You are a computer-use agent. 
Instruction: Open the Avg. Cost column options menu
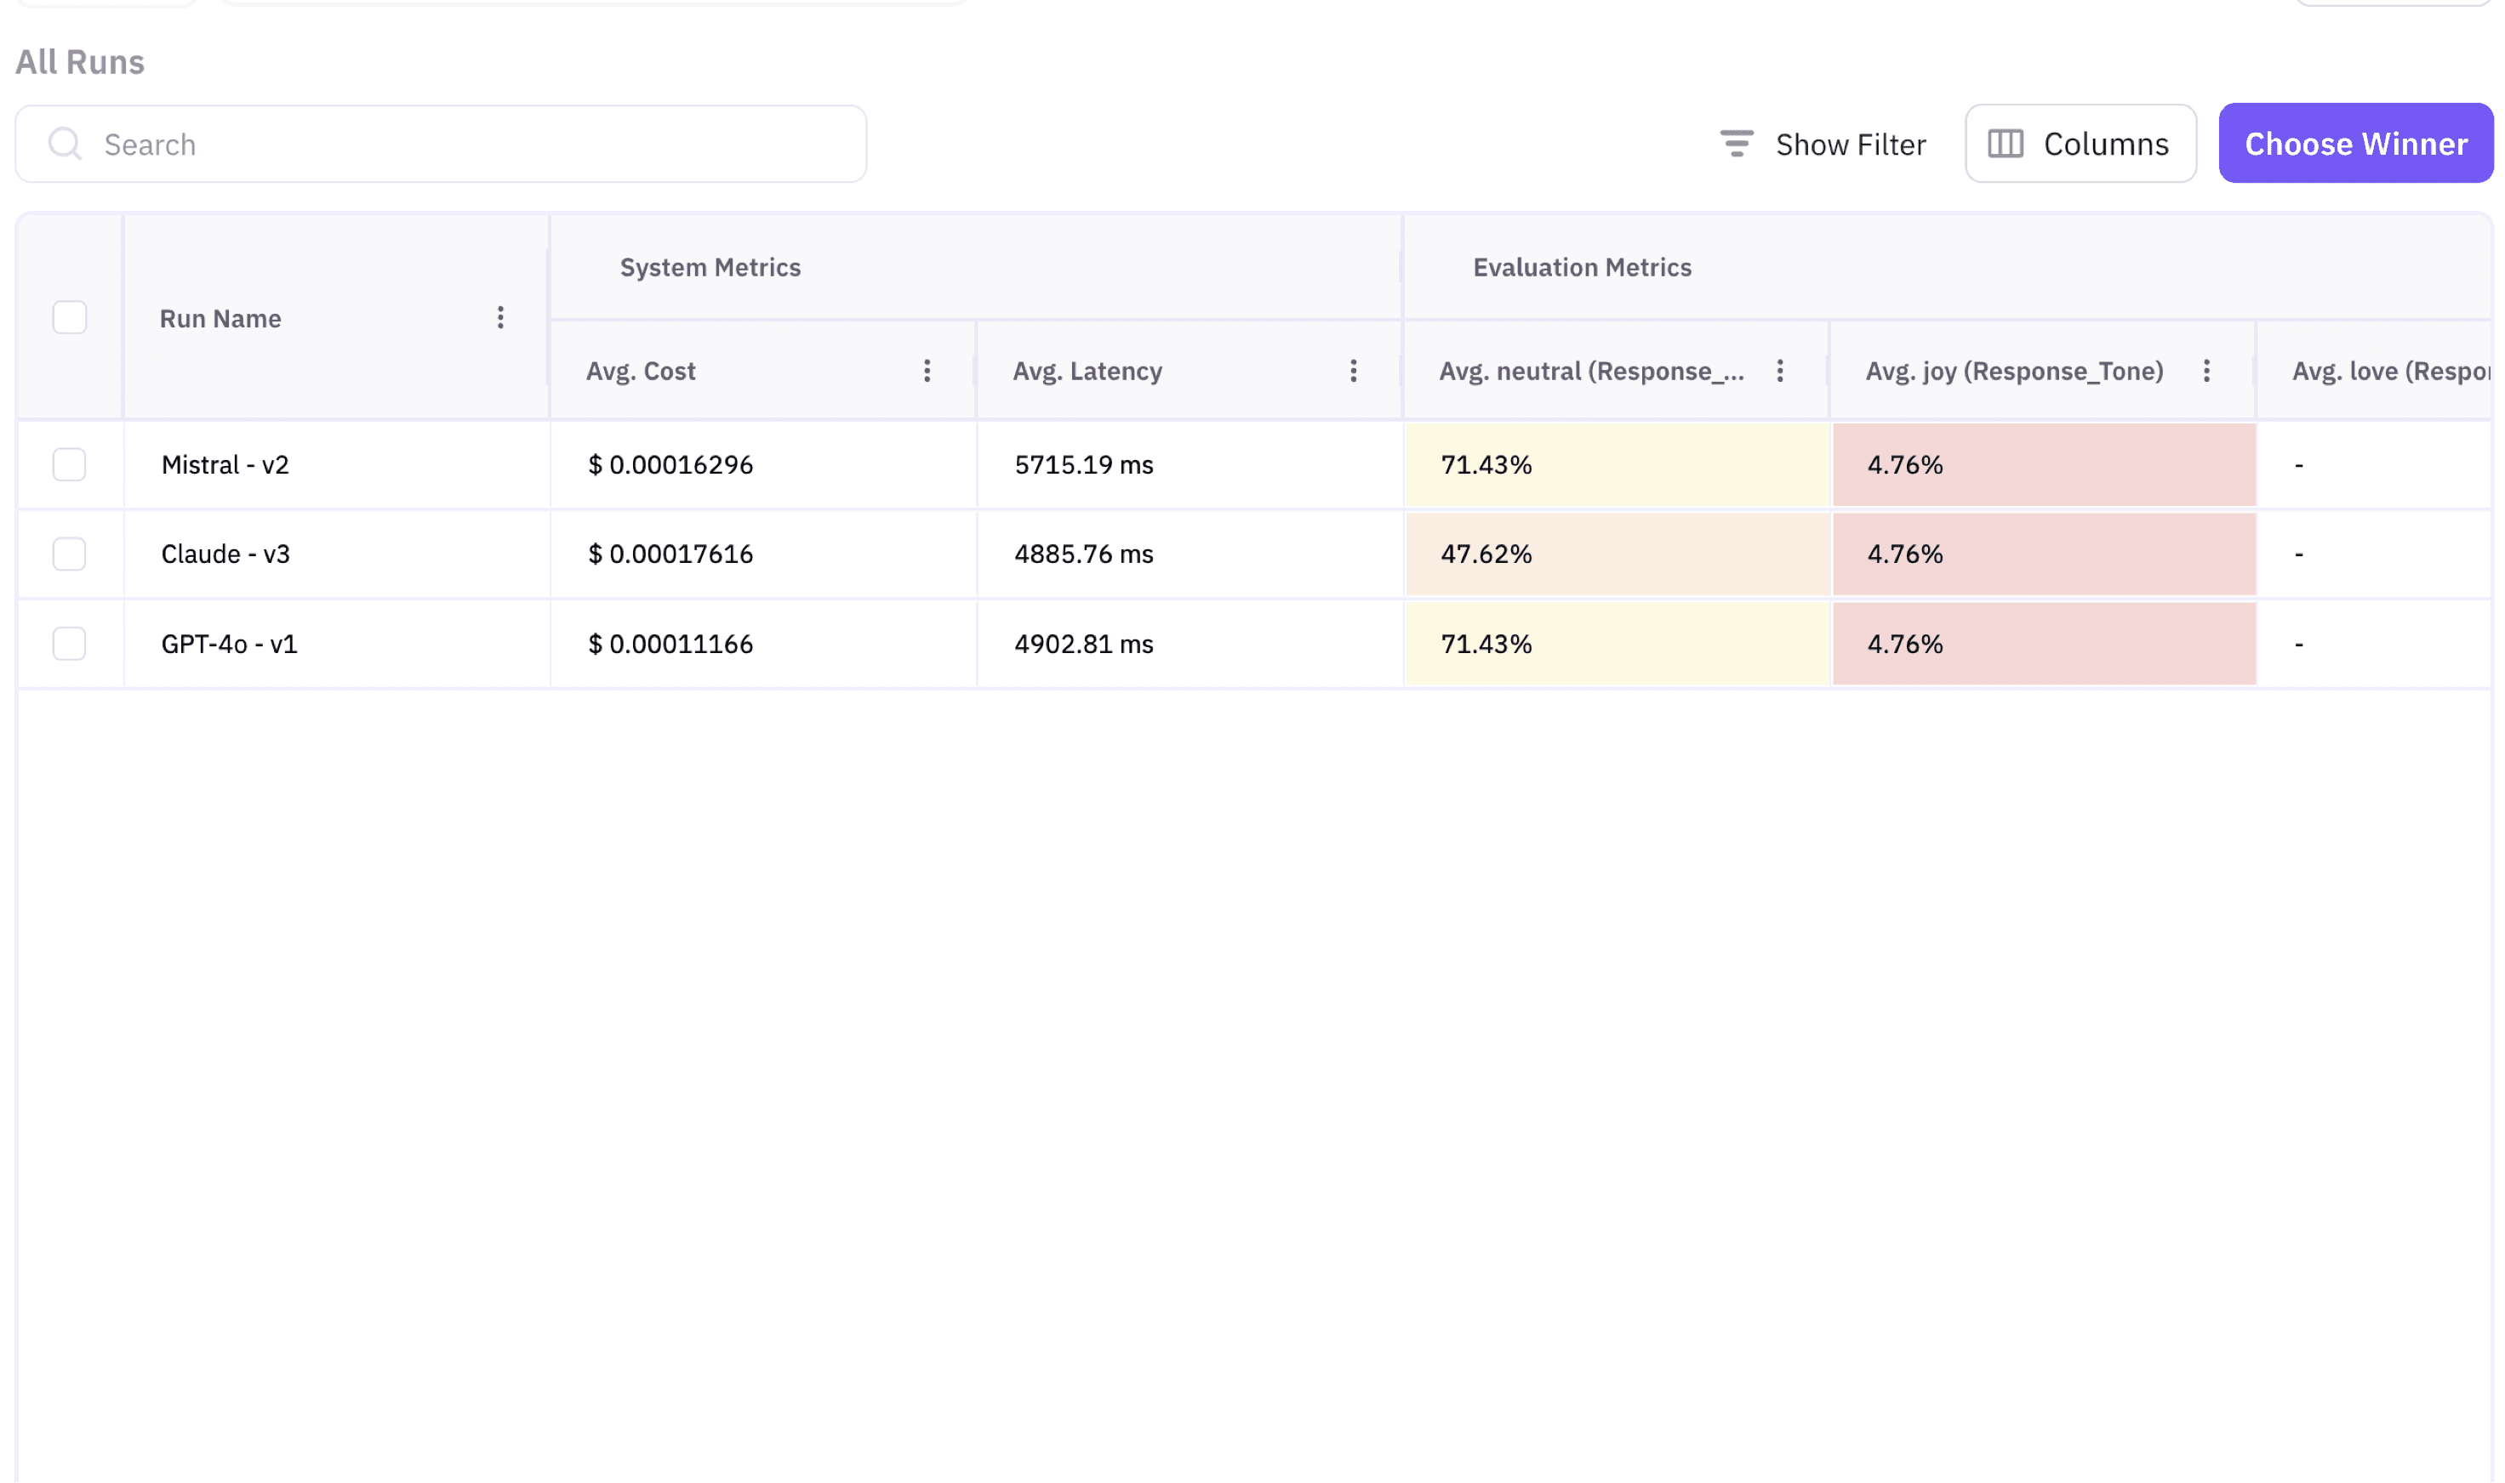[927, 370]
